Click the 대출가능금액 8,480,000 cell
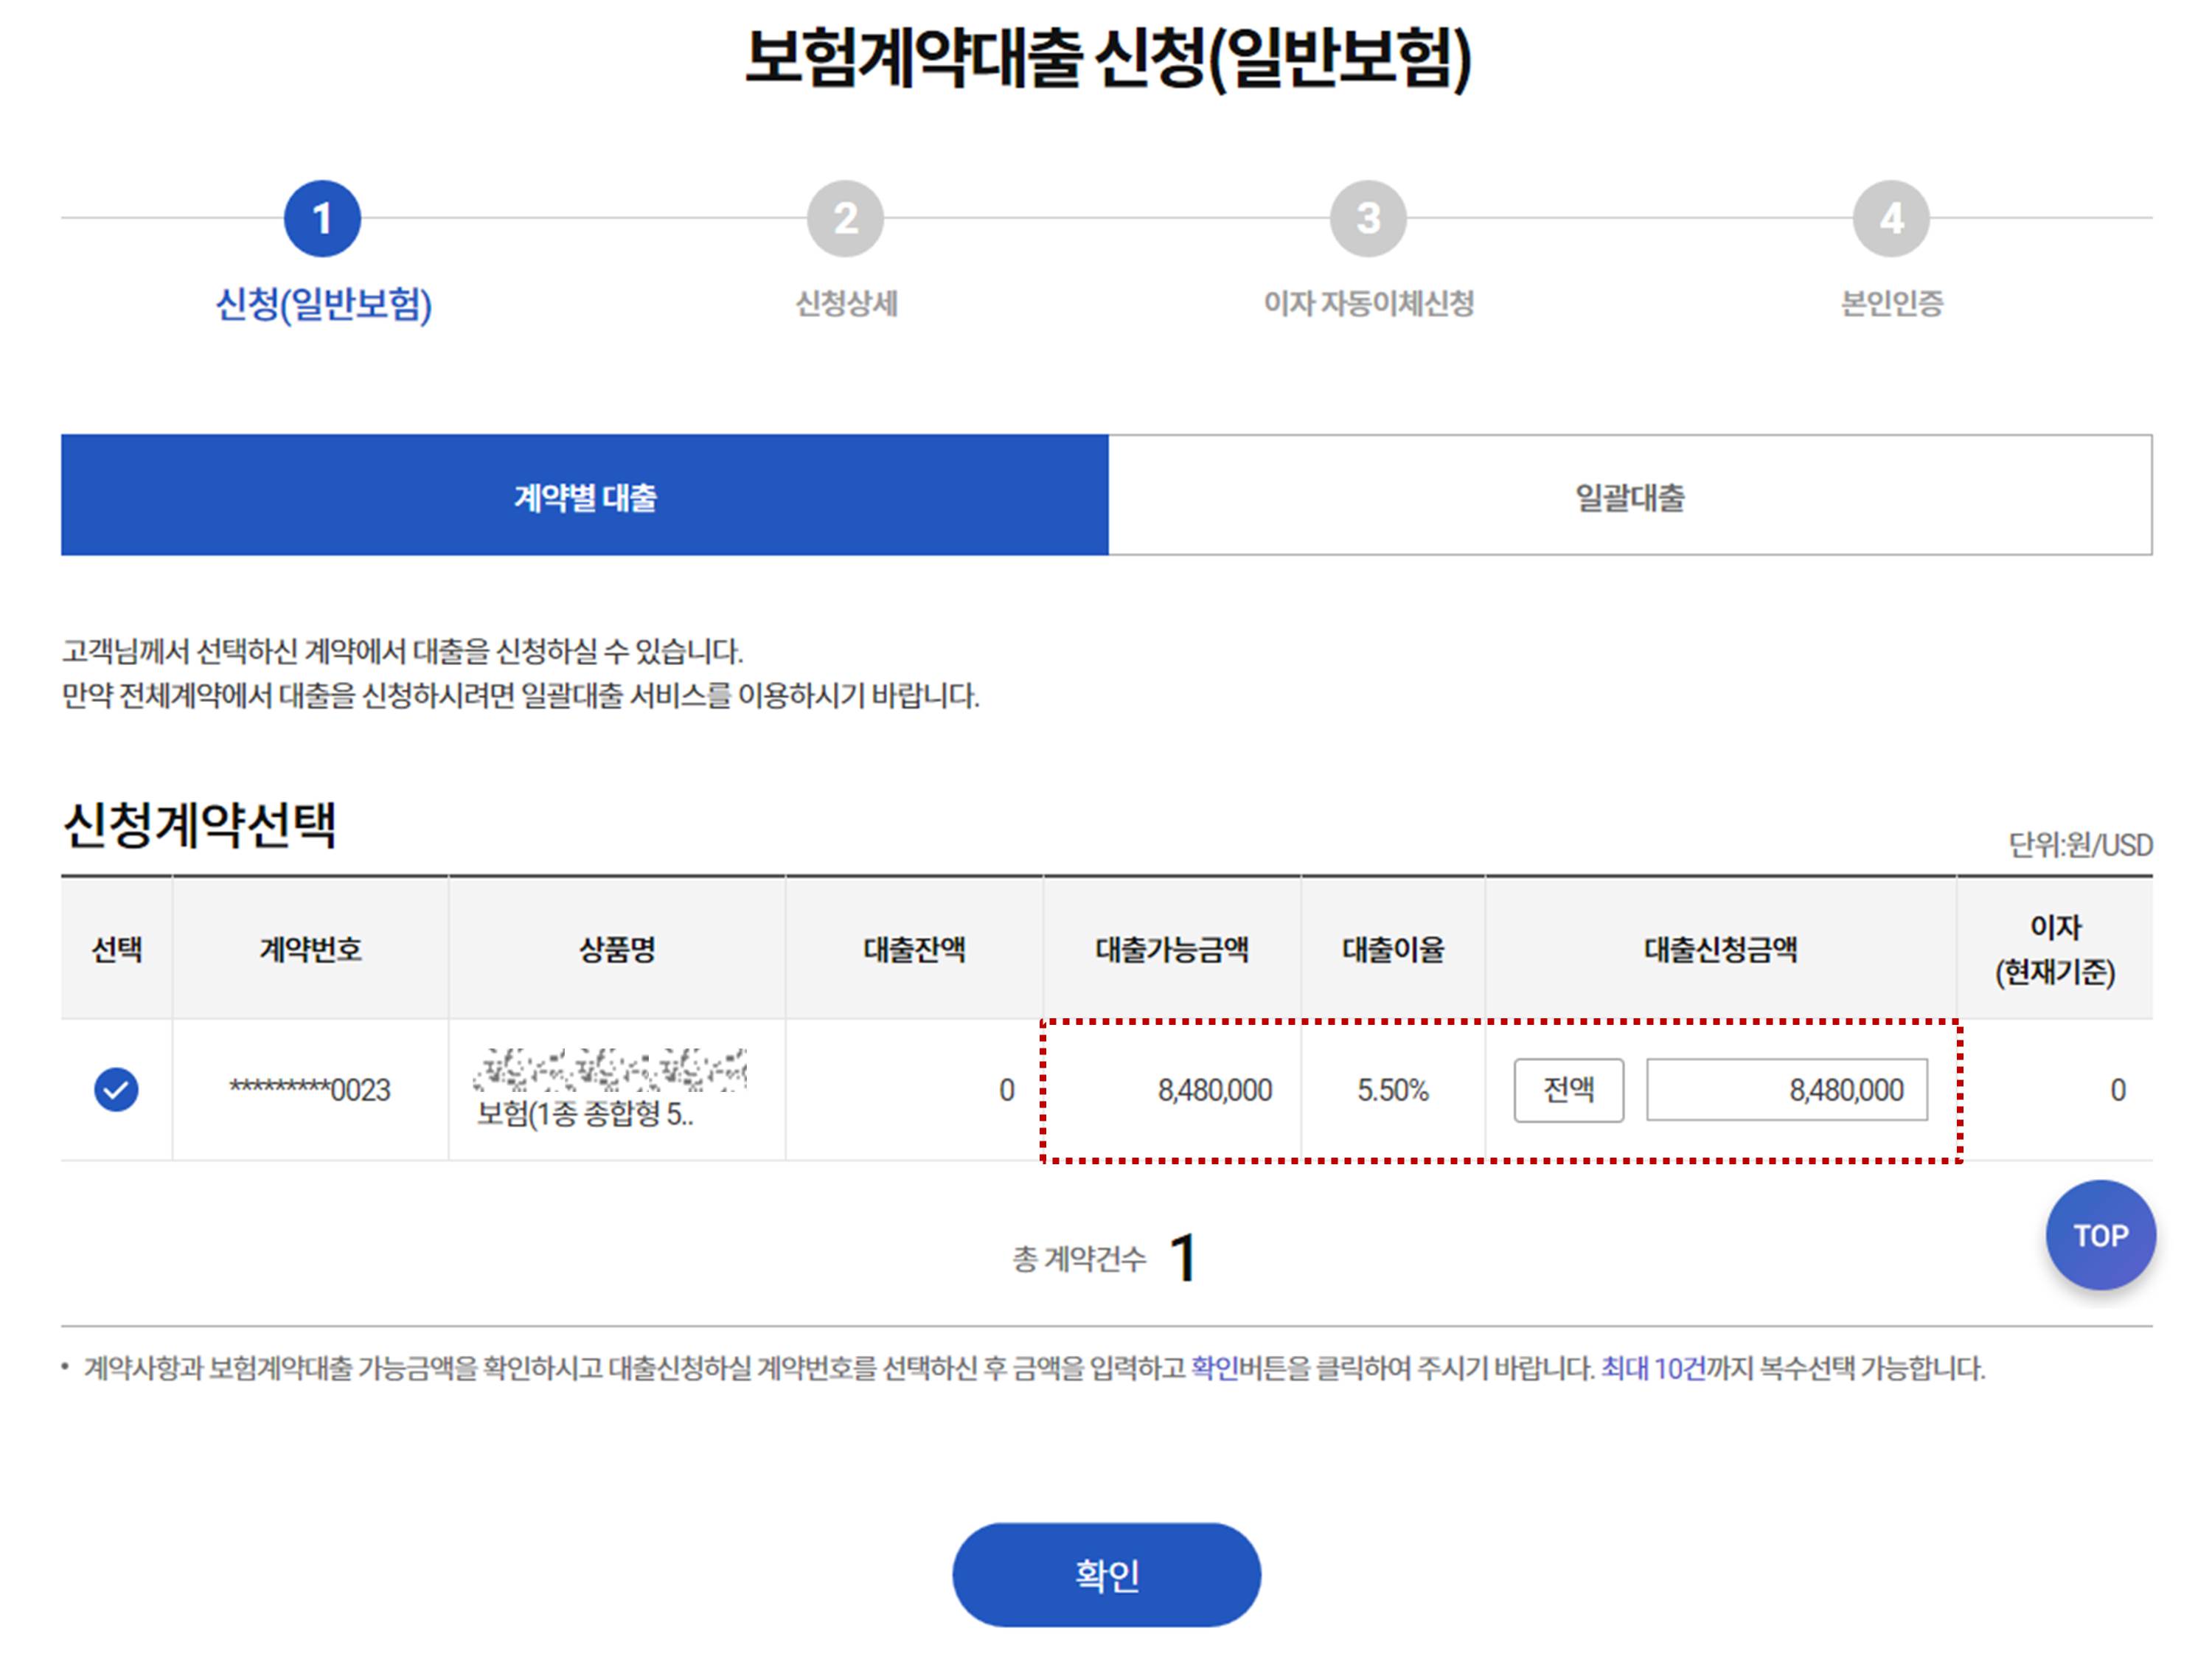This screenshot has width=2212, height=1659. pos(1214,1090)
